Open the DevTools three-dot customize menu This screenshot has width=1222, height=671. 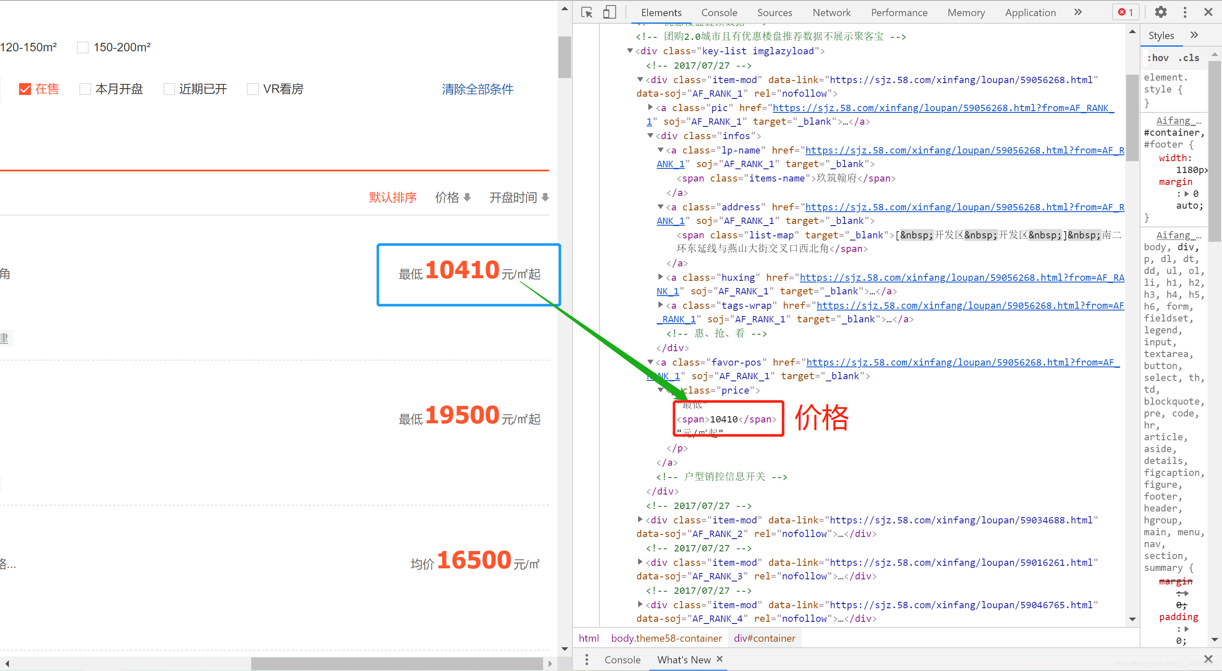pos(1185,12)
